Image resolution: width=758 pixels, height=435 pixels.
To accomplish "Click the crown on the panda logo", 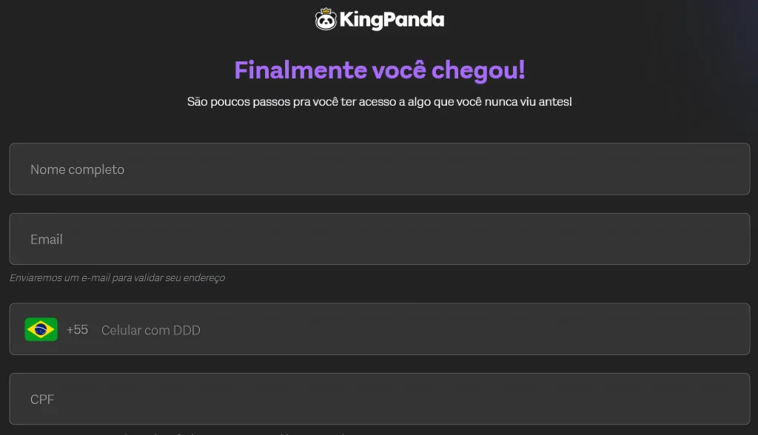I will [326, 10].
